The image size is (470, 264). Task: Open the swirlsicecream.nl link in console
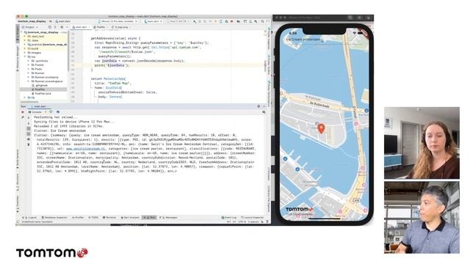pos(85,148)
